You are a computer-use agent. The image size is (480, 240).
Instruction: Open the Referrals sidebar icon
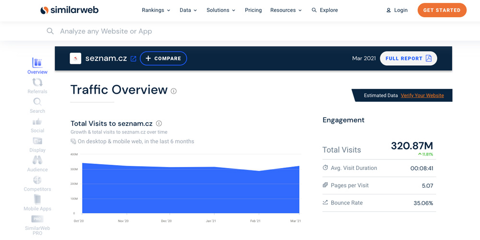37,82
